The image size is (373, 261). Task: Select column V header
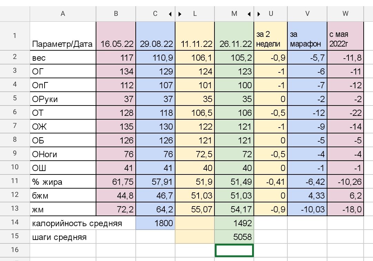307,14
